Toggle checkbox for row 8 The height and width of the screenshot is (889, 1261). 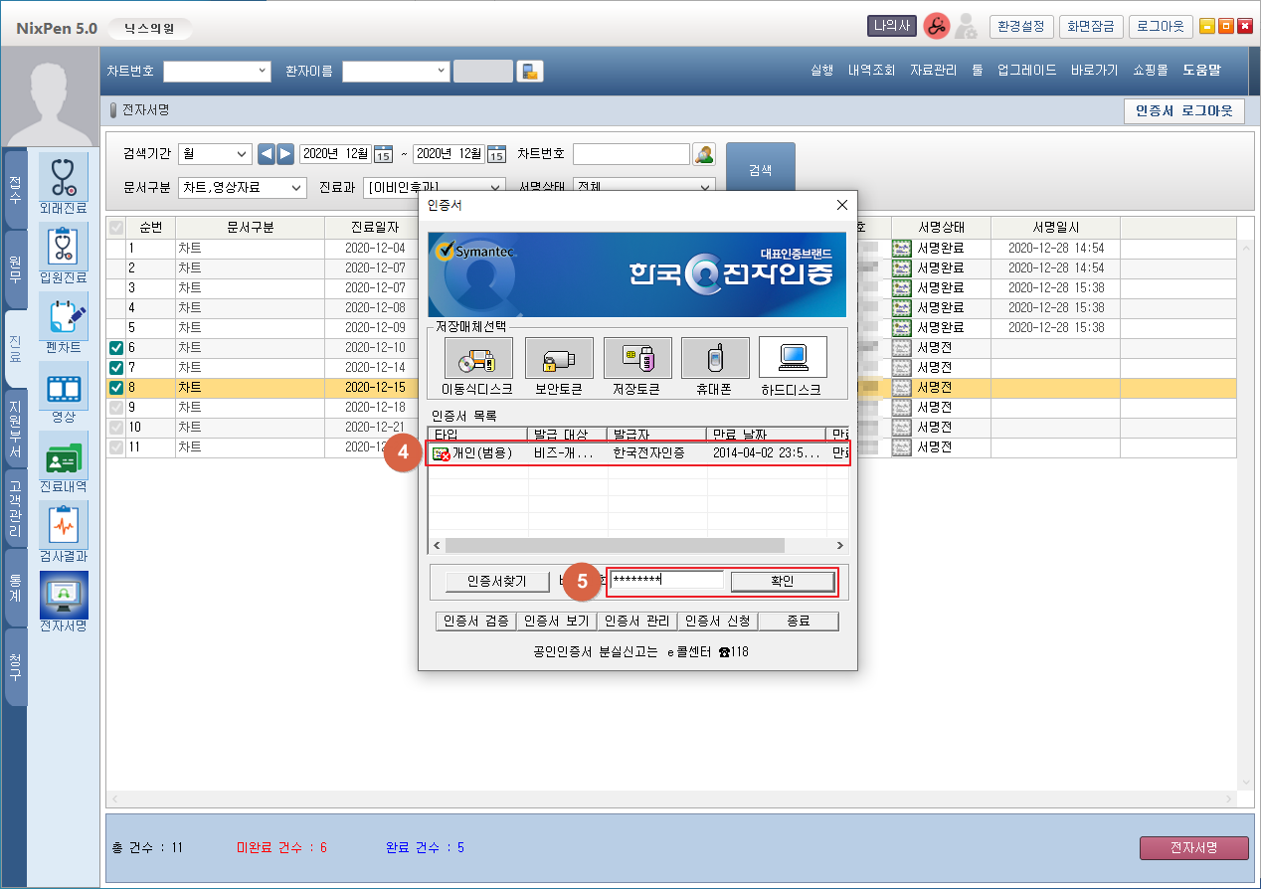pyautogui.click(x=116, y=388)
